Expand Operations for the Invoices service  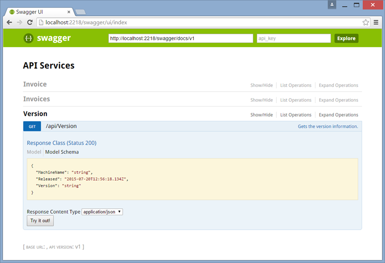pyautogui.click(x=338, y=100)
